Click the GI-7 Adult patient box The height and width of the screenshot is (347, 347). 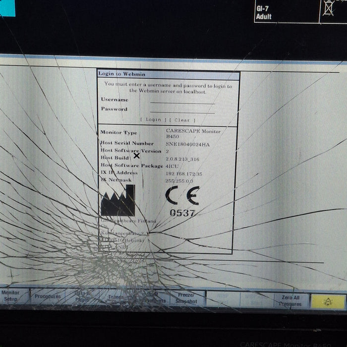click(287, 11)
